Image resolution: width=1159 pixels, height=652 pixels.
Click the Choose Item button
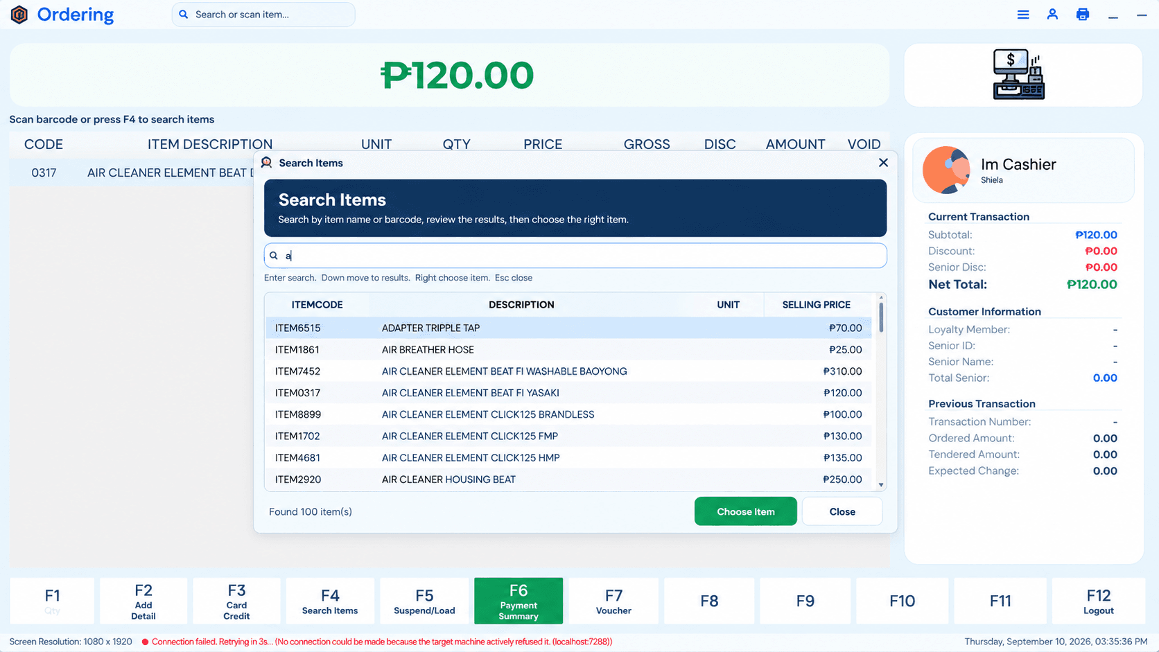(x=746, y=511)
